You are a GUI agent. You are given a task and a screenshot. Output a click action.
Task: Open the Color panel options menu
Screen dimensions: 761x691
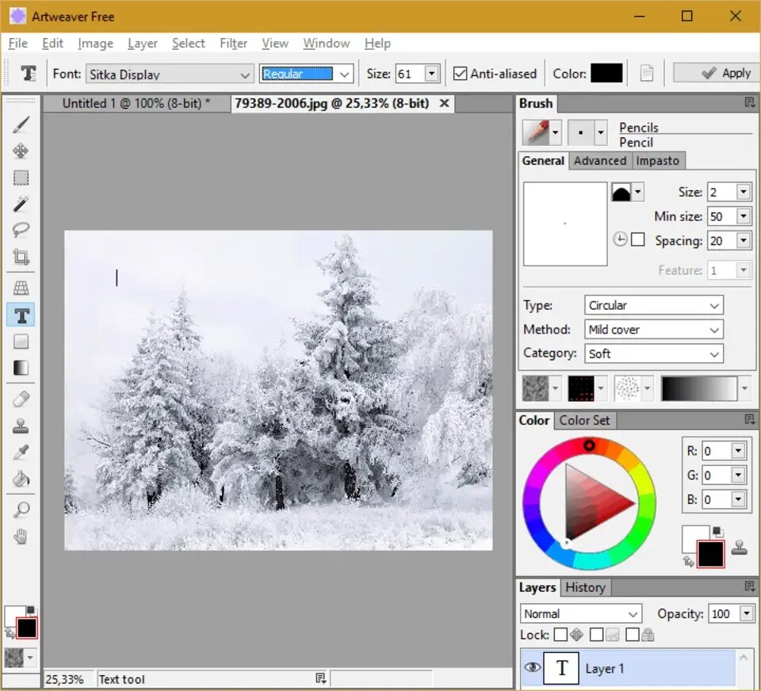[749, 419]
